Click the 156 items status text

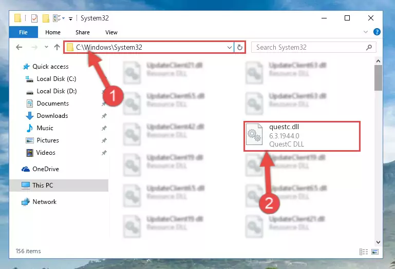click(x=28, y=251)
